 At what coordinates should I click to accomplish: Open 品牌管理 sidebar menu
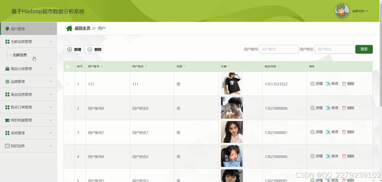coord(28,82)
